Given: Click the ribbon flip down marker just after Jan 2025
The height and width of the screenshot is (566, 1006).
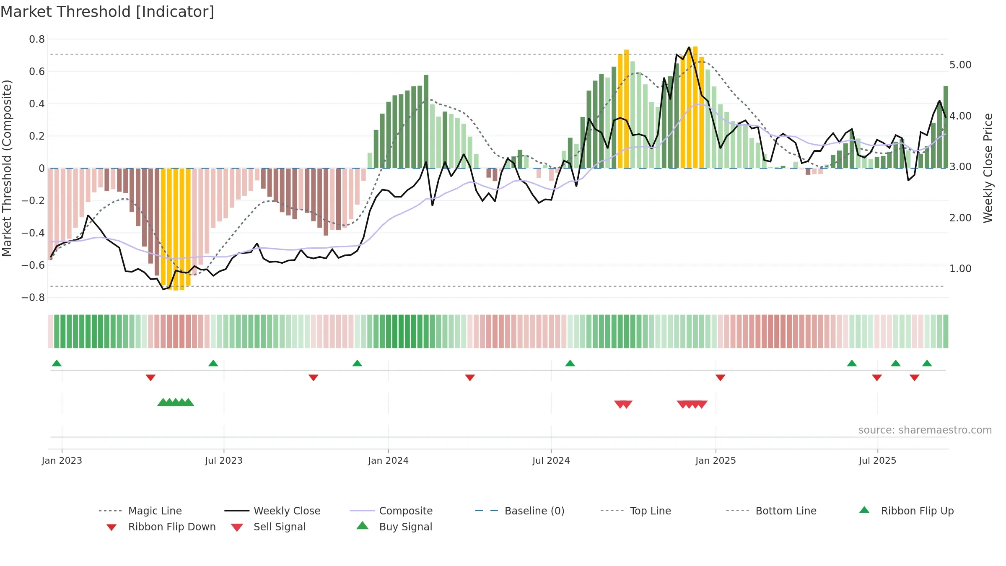Looking at the screenshot, I should pyautogui.click(x=720, y=378).
